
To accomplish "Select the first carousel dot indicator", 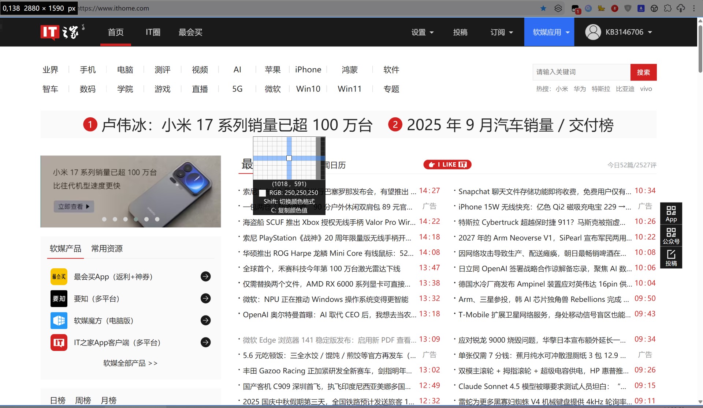I will pyautogui.click(x=104, y=219).
